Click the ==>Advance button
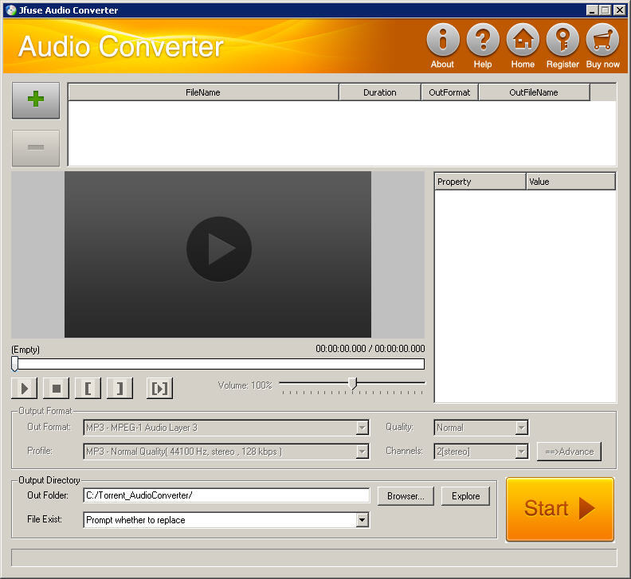This screenshot has height=579, width=631. [x=569, y=452]
